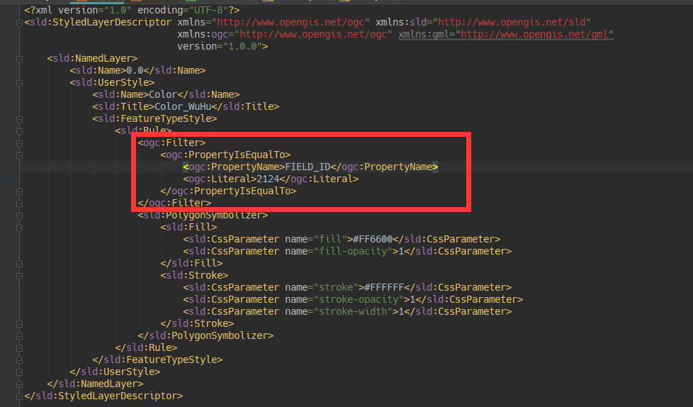The height and width of the screenshot is (407, 693).
Task: Click the literal value 2124
Action: point(269,179)
